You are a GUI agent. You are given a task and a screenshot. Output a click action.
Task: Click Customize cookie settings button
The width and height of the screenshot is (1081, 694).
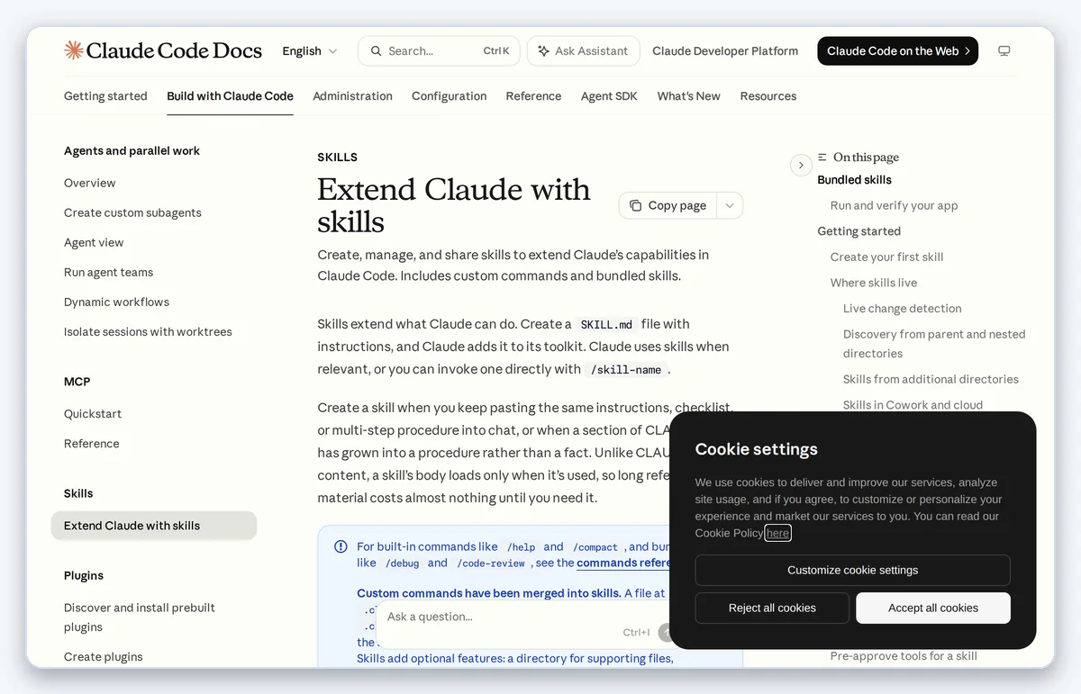(852, 570)
